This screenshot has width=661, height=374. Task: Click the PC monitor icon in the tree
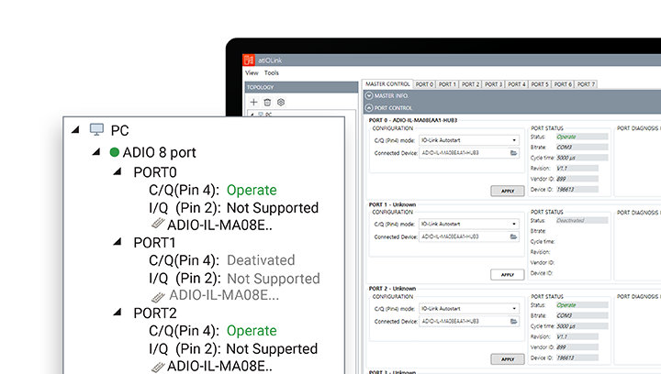(x=96, y=130)
